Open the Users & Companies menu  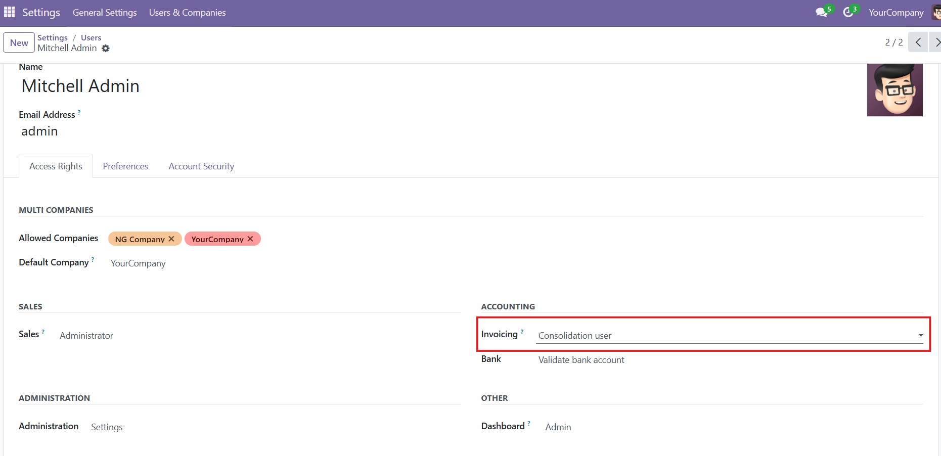tap(187, 13)
